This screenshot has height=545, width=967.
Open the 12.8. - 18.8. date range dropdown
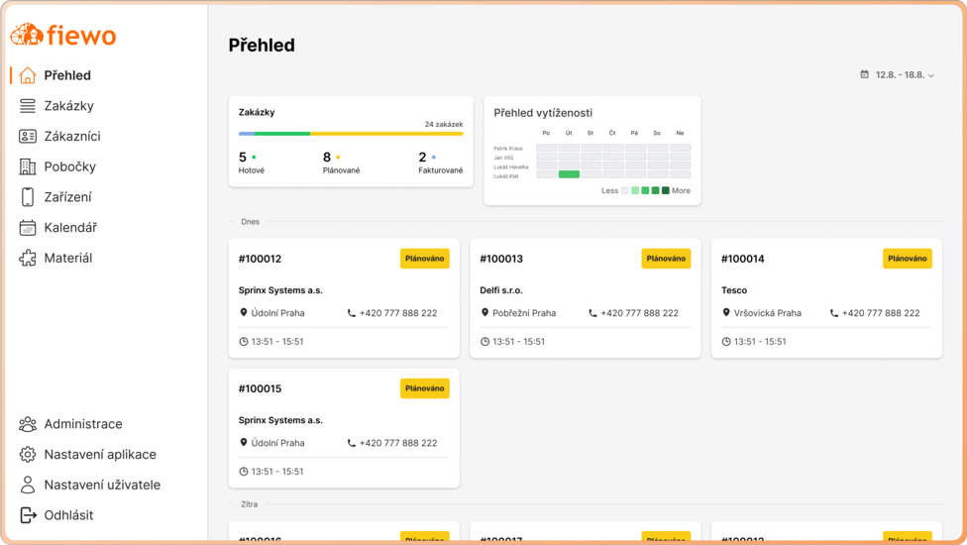tap(898, 74)
